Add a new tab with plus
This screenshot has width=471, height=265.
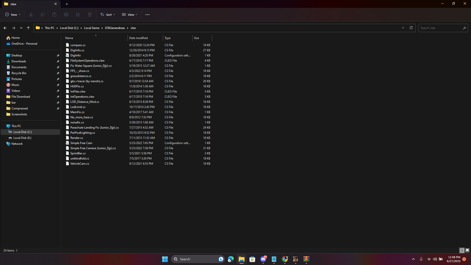(67, 4)
